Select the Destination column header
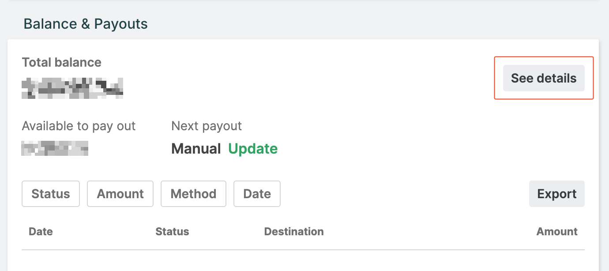The image size is (609, 271). (x=293, y=232)
